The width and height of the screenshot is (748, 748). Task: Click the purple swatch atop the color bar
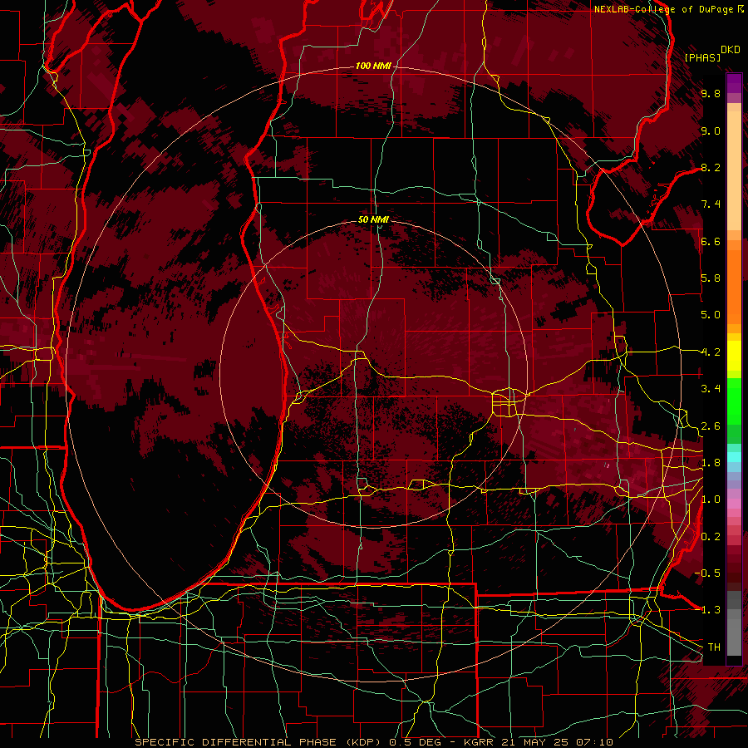734,83
